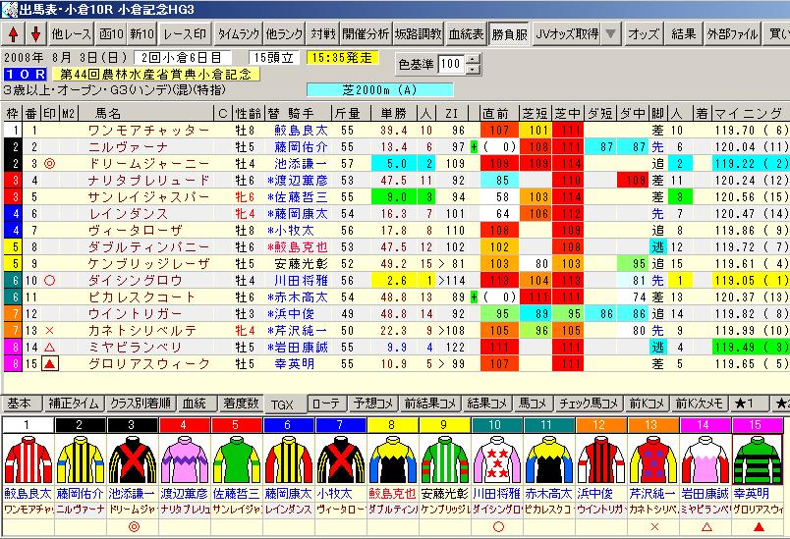Click horse 1's red striped jockey silk

click(x=28, y=458)
